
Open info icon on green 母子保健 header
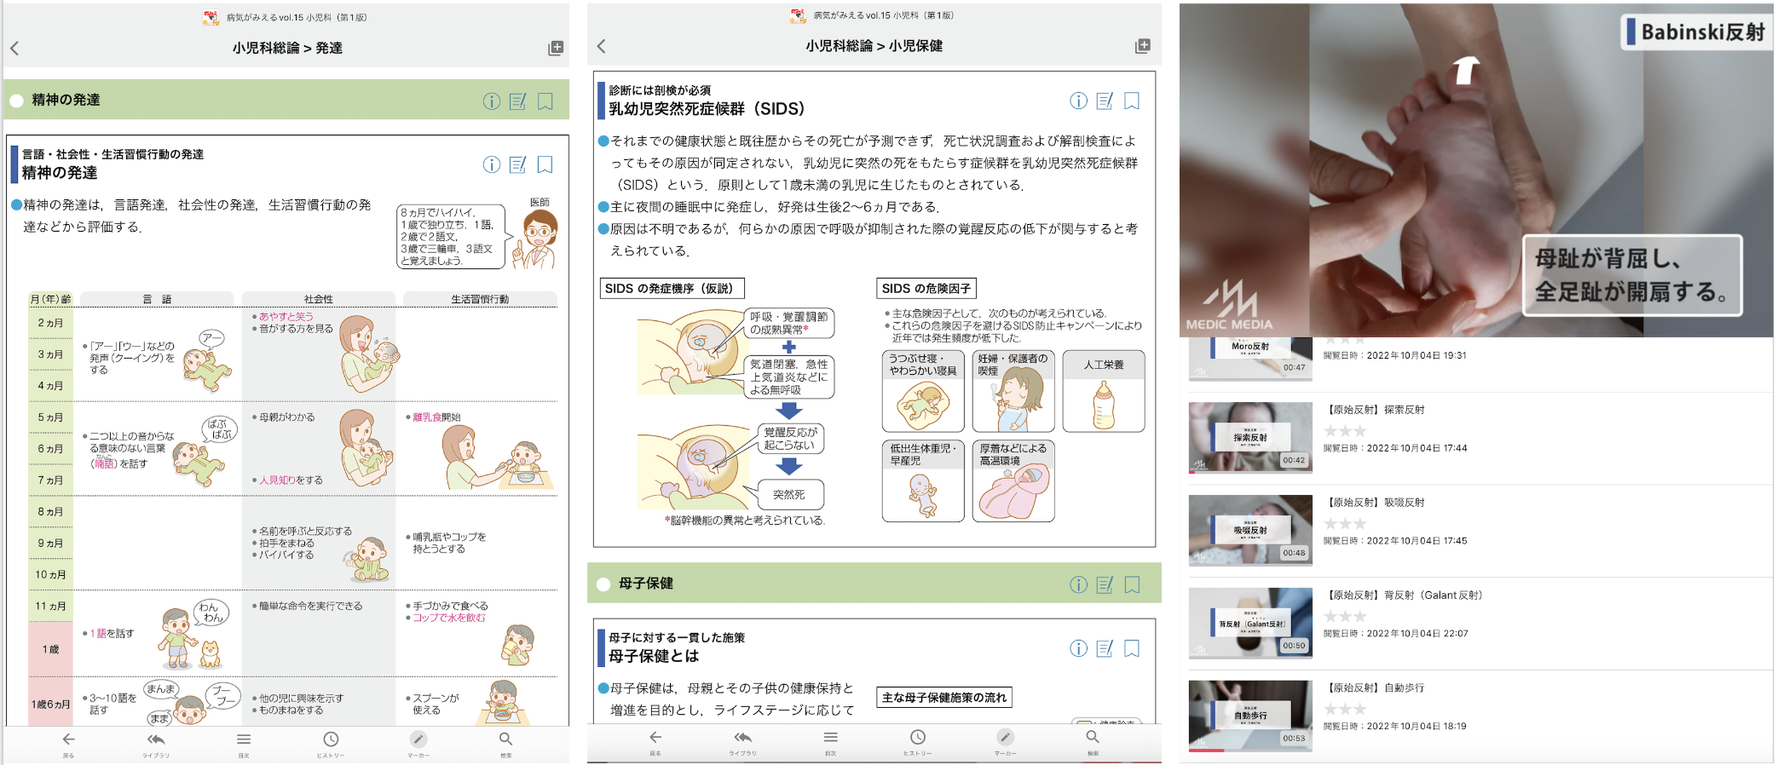(1079, 584)
